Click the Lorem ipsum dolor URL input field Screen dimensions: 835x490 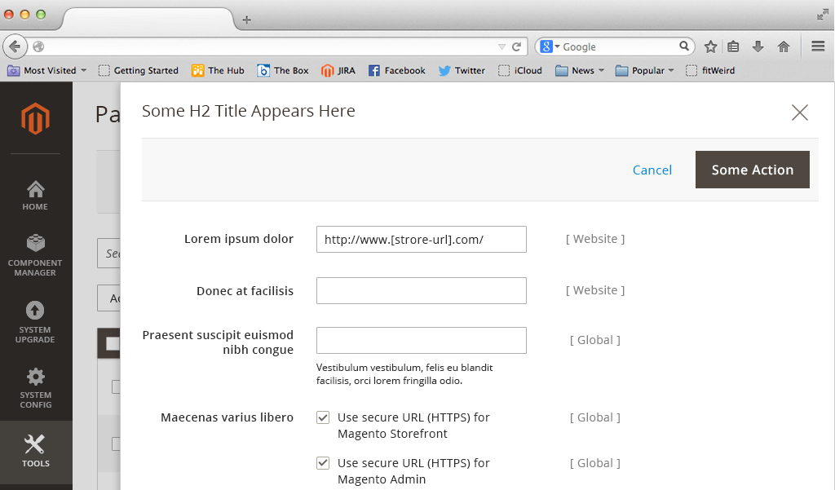coord(421,239)
